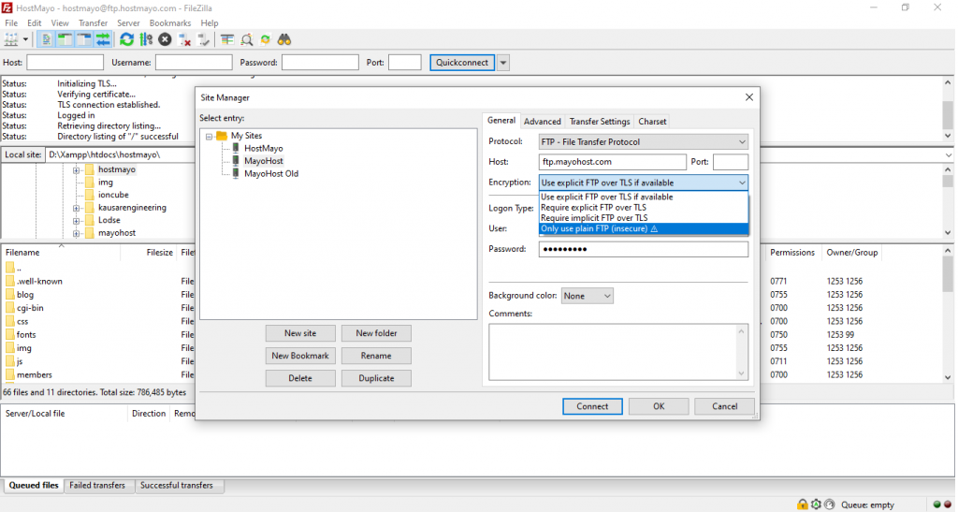Click the Encryption combo box
Screen dimensions: 958x512
click(x=644, y=183)
